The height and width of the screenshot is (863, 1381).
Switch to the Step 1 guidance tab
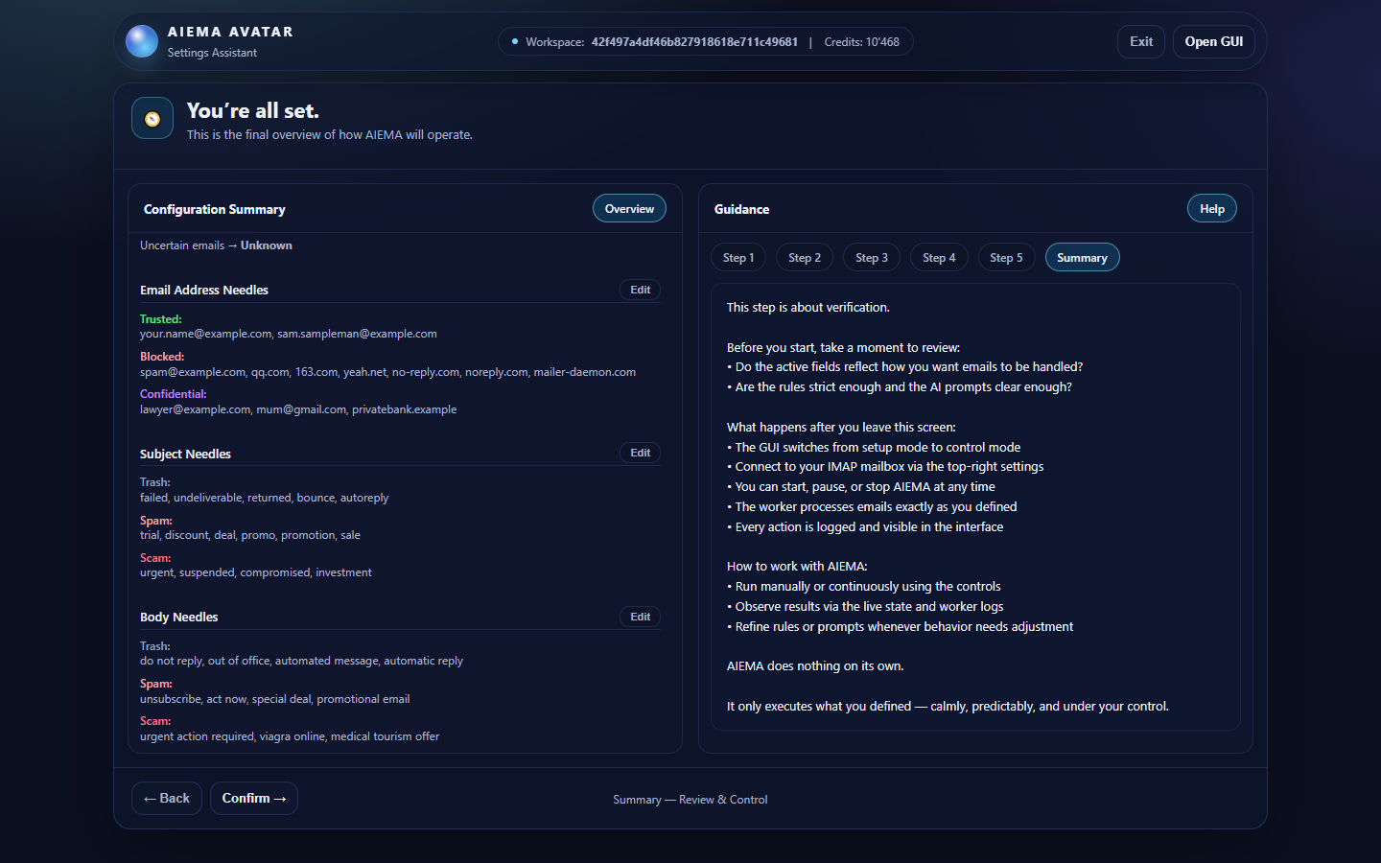tap(738, 258)
